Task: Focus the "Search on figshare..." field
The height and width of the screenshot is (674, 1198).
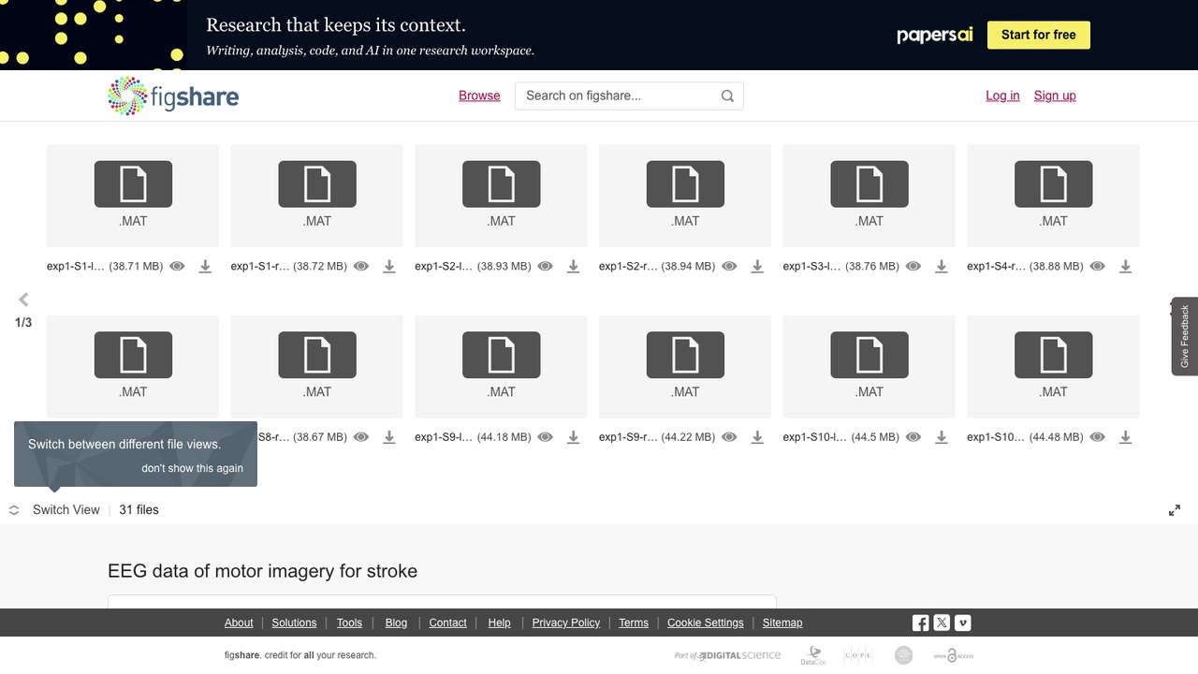Action: click(x=629, y=95)
